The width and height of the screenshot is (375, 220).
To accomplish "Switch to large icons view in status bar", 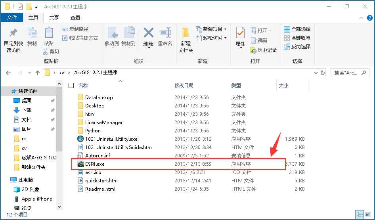I will pos(368,214).
